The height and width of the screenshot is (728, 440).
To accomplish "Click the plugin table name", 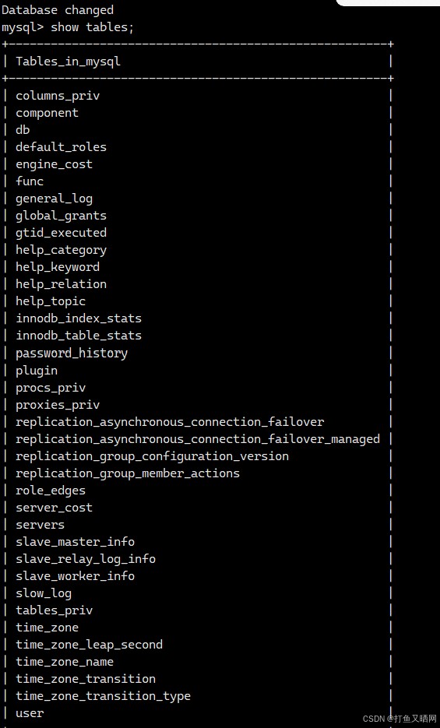I will pyautogui.click(x=37, y=371).
